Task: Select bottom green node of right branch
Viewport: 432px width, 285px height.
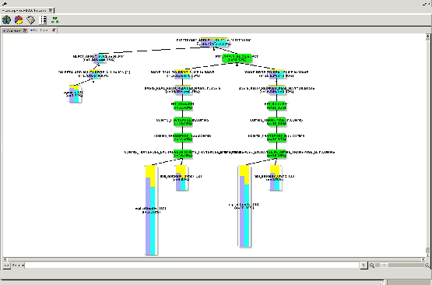Action: [276, 154]
